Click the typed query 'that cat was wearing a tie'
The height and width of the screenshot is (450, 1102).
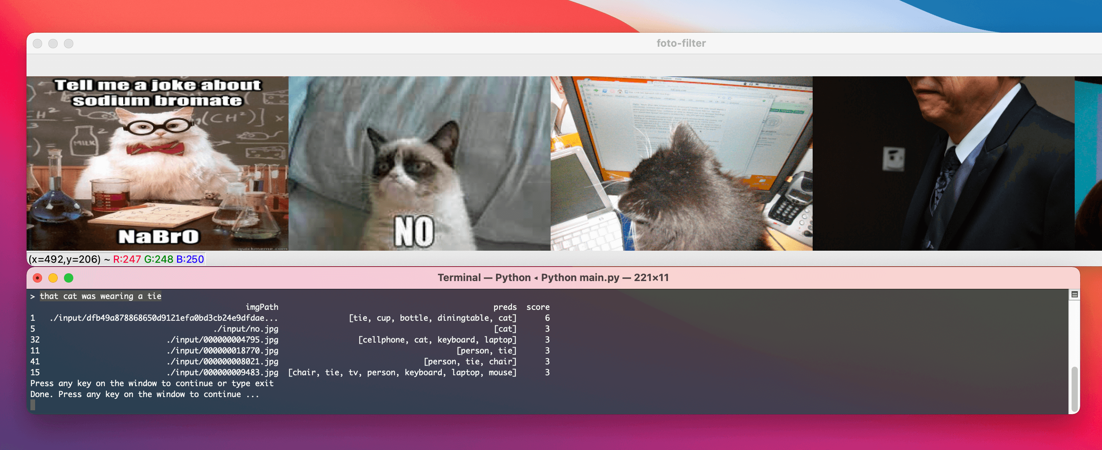coord(101,296)
